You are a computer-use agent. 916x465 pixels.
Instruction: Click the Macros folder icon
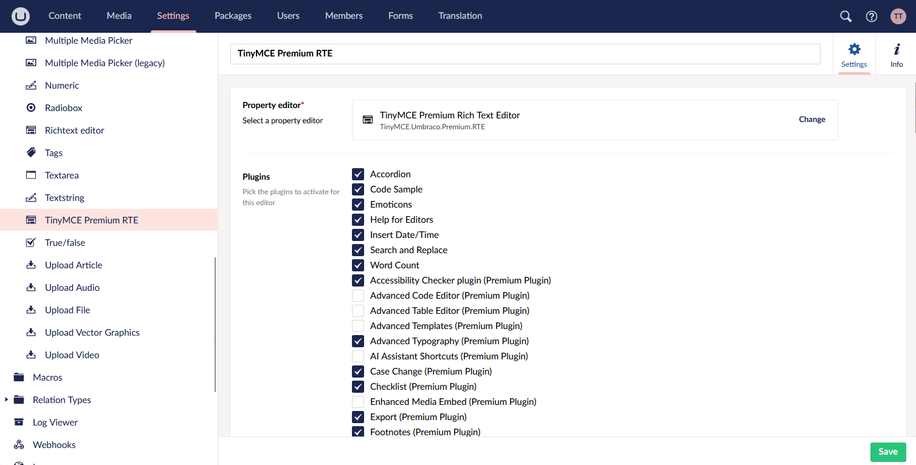pyautogui.click(x=19, y=378)
